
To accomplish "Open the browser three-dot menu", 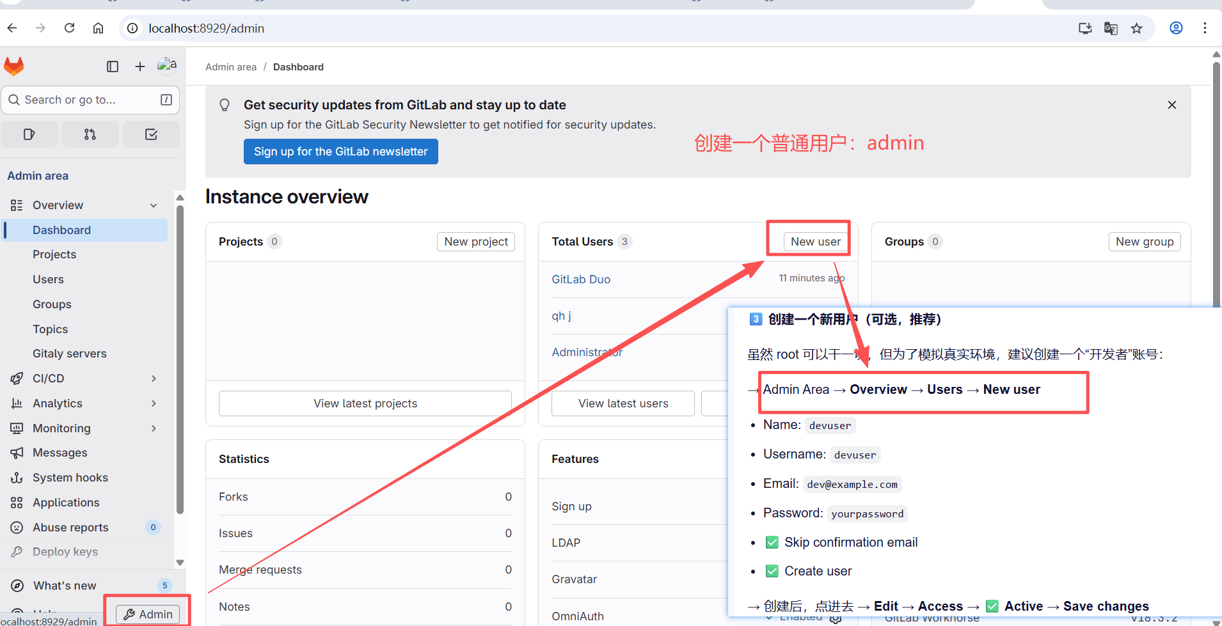I will pyautogui.click(x=1205, y=28).
